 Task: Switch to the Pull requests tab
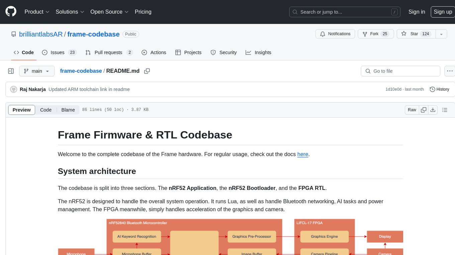tap(109, 52)
